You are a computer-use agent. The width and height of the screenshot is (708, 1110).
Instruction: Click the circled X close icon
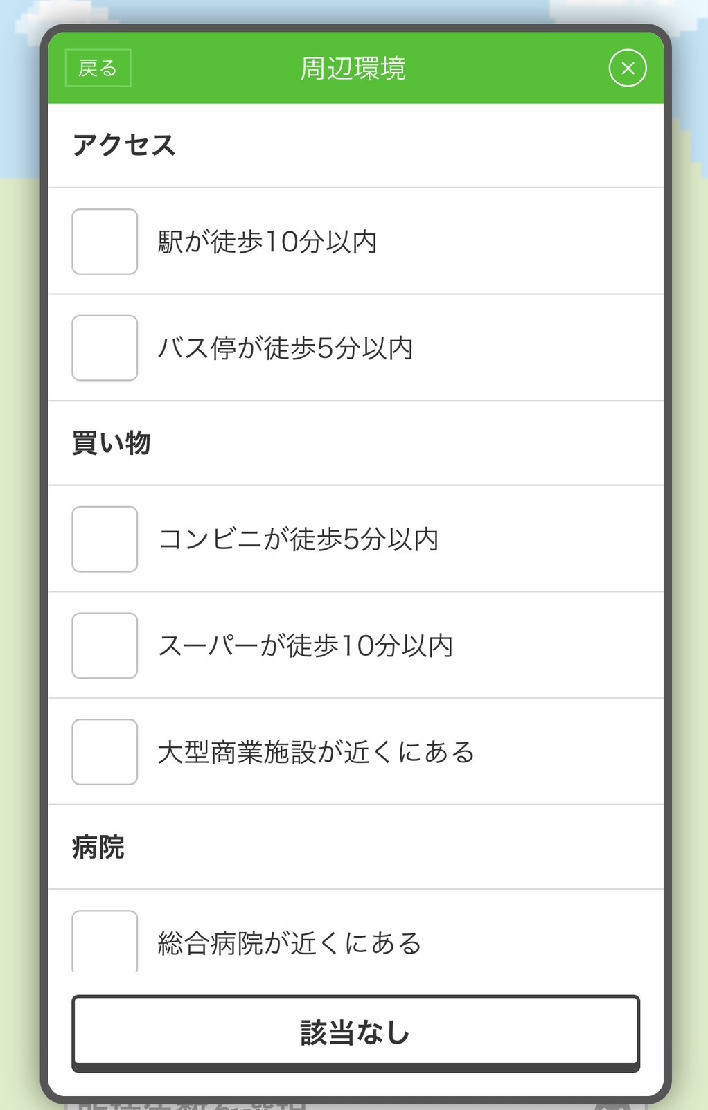628,69
